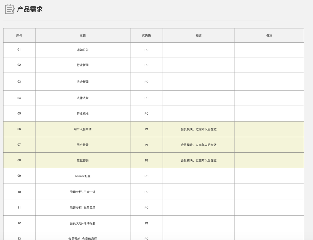Select the 通知公告 topic cell
The image size is (313, 240).
83,50
